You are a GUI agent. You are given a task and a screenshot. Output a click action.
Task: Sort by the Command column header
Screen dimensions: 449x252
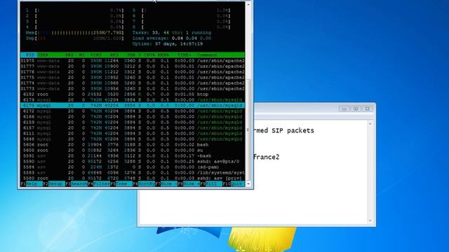point(207,55)
